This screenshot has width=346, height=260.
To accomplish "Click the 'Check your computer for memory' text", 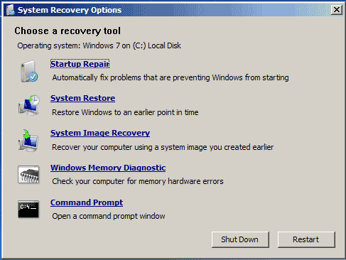I will coord(138,181).
